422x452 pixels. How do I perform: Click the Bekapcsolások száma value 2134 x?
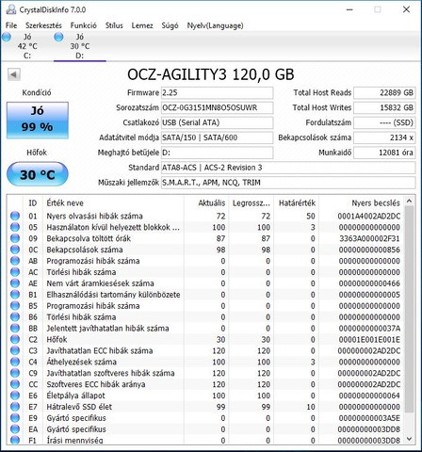(384, 137)
